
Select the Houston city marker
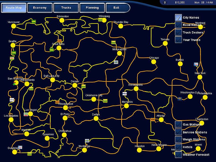140,150
